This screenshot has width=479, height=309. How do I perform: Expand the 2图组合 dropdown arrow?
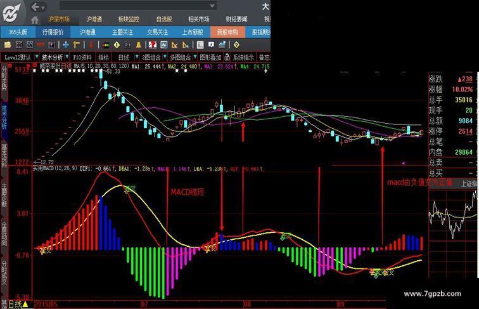coord(165,57)
